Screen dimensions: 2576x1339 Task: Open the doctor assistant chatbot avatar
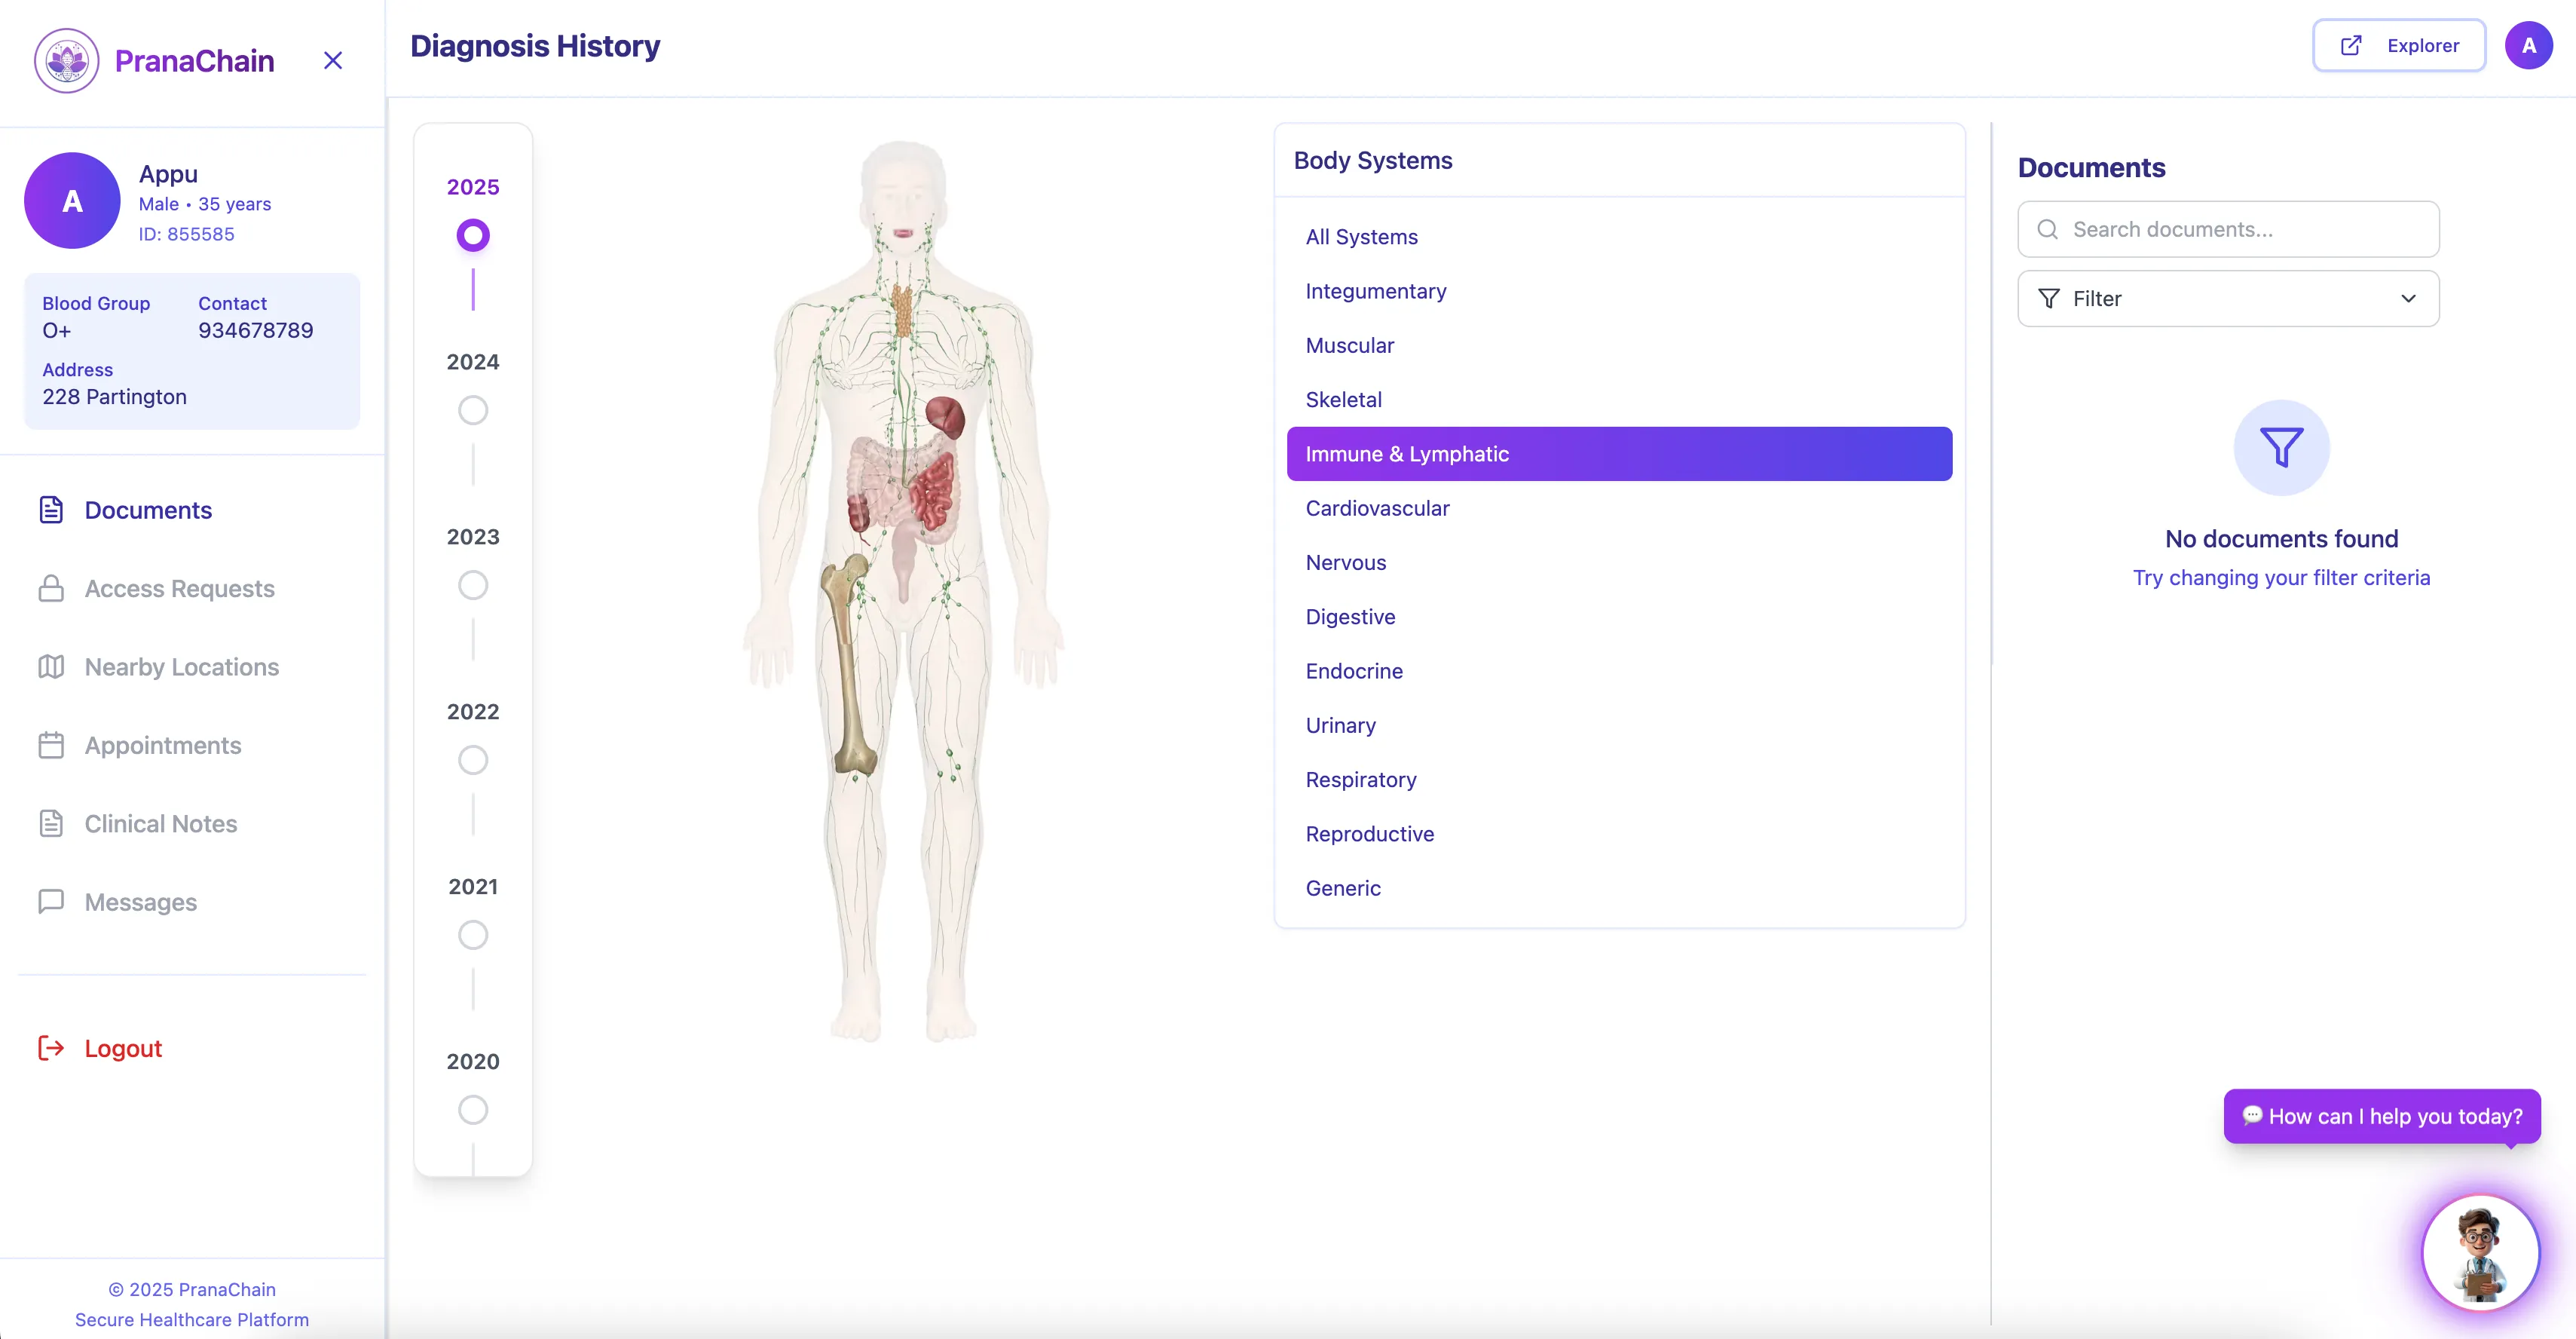coord(2480,1252)
